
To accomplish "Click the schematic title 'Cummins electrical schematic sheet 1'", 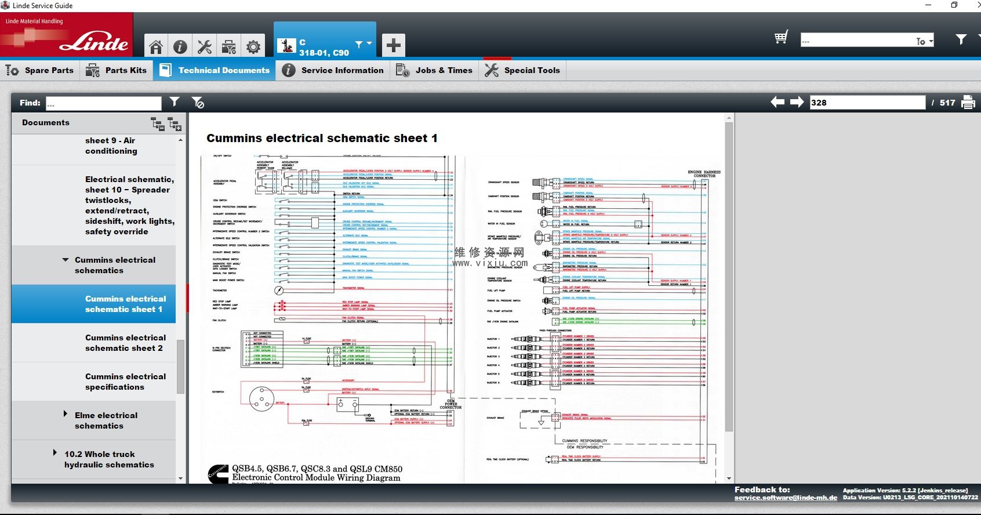I will [322, 138].
